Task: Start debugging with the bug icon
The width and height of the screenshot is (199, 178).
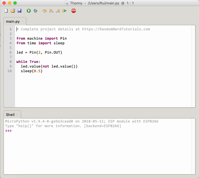Action: tap(35, 11)
